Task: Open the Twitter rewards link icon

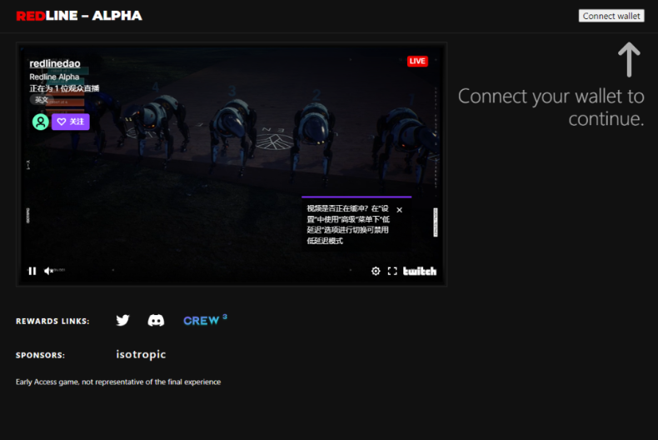Action: click(122, 320)
